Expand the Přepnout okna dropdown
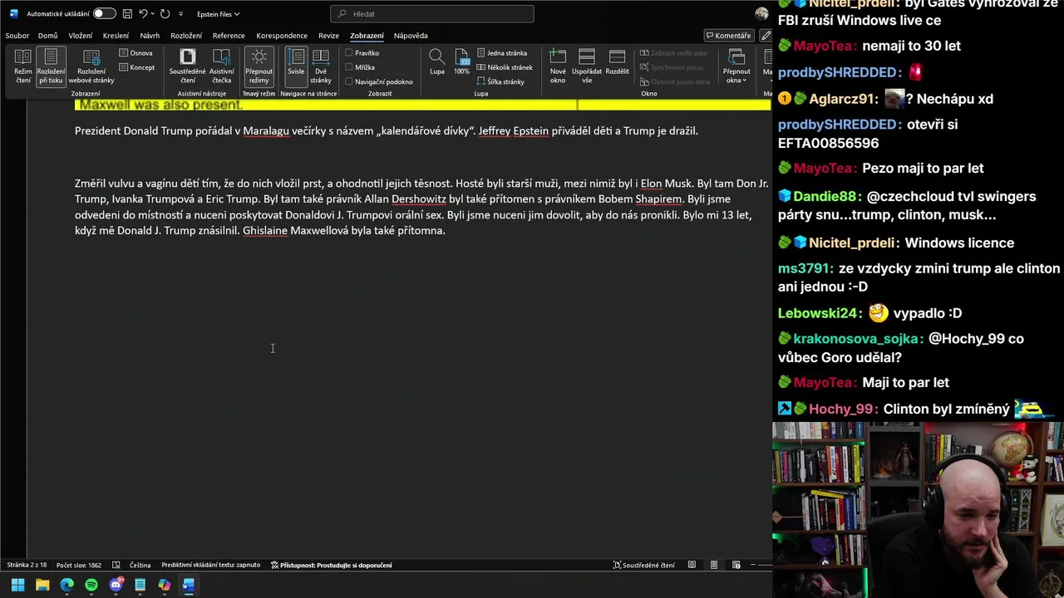 [x=736, y=66]
